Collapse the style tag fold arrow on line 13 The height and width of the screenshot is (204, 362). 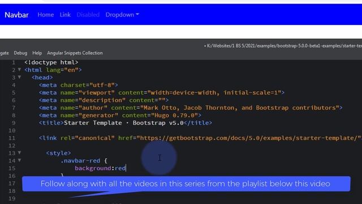tap(20, 152)
